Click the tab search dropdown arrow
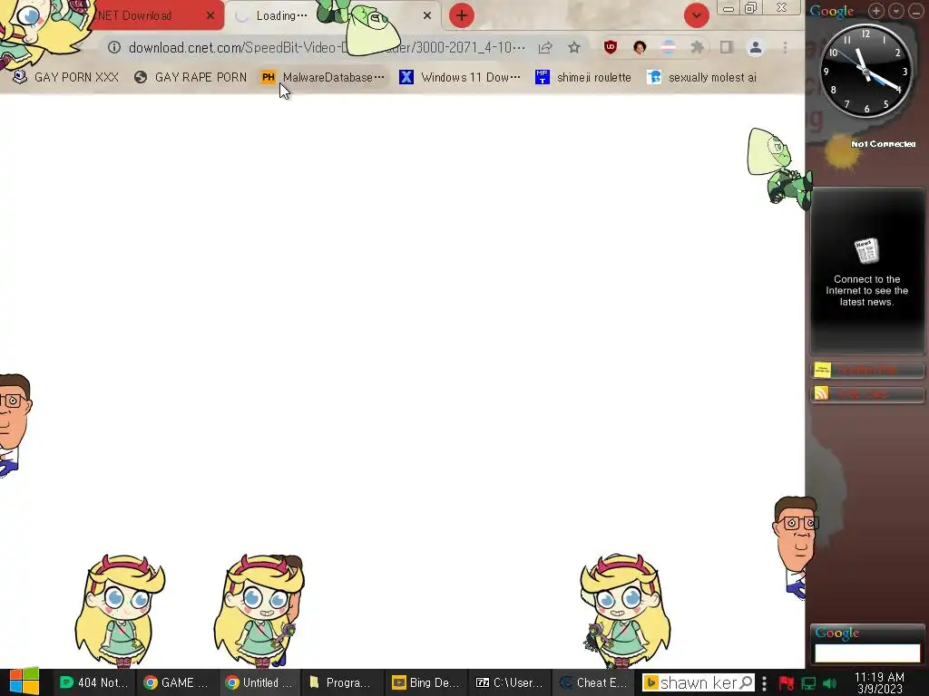The image size is (929, 696). pos(697,15)
